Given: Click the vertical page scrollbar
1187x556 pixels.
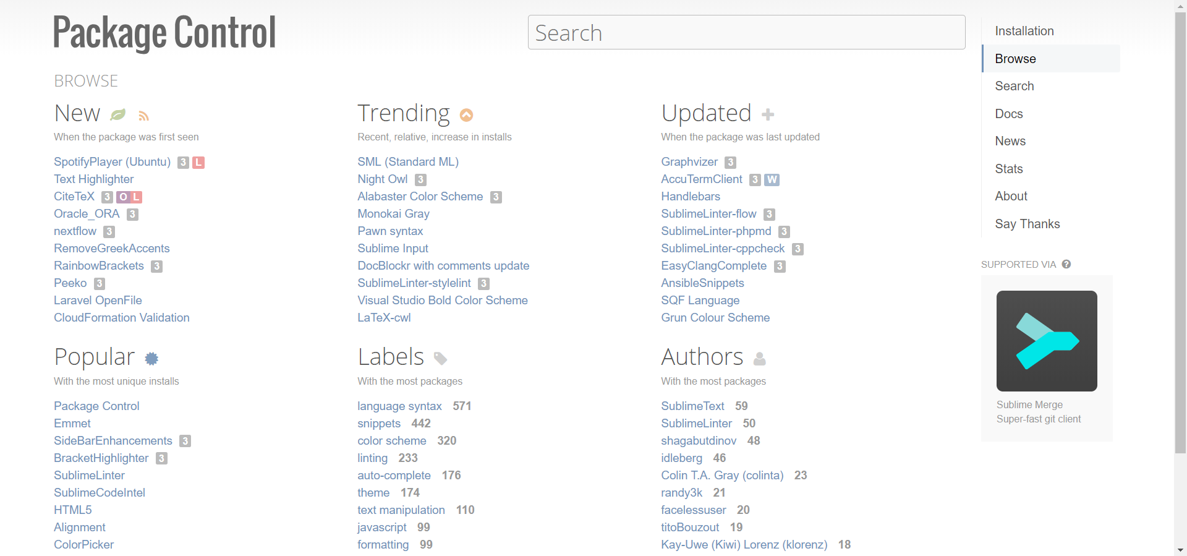Looking at the screenshot, I should pos(1180,233).
